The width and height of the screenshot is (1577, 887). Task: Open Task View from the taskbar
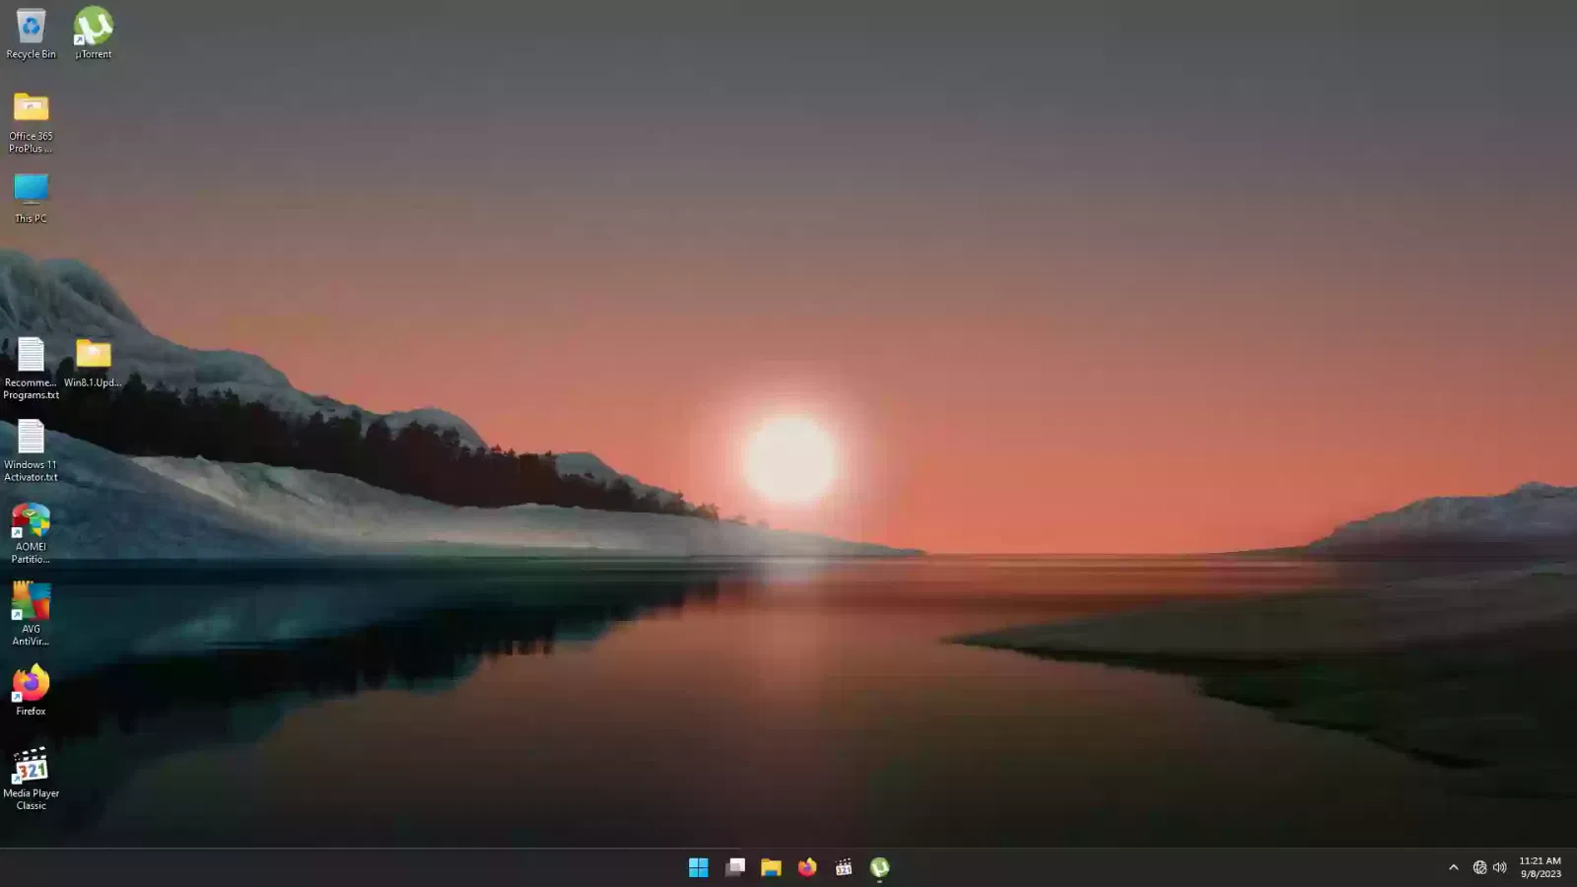pyautogui.click(x=734, y=867)
